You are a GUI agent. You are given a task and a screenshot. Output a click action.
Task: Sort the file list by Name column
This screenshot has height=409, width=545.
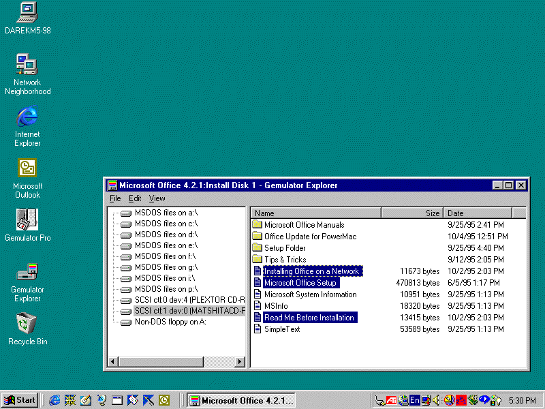click(x=316, y=213)
